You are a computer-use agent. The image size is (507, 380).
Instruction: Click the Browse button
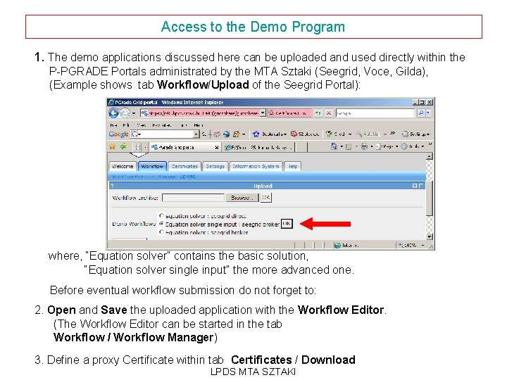point(242,198)
